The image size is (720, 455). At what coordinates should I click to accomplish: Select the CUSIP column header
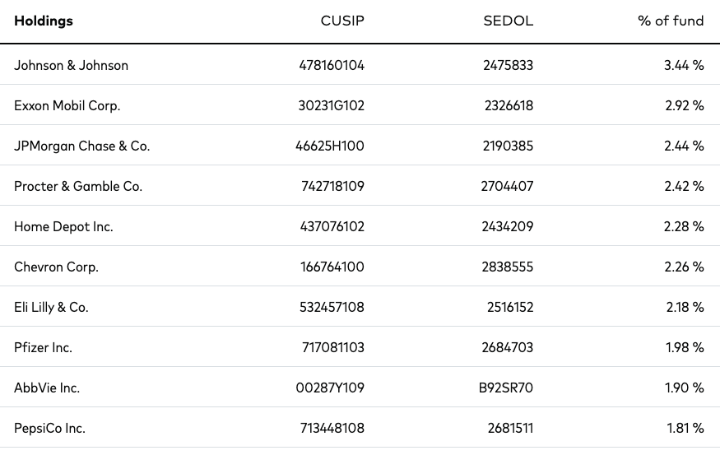pyautogui.click(x=342, y=21)
